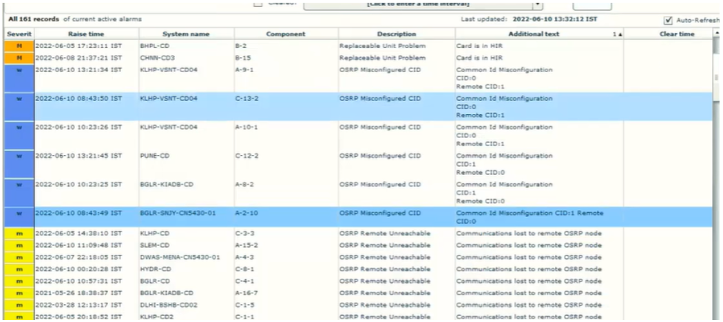Click the blue severity badge in the A-9-1 row
Screen dimensions: 723x322
pyautogui.click(x=19, y=78)
